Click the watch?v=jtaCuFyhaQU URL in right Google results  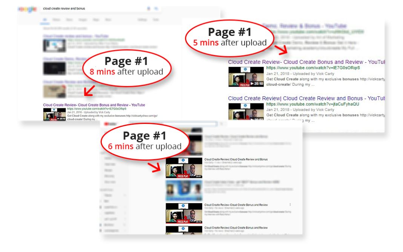click(x=313, y=104)
